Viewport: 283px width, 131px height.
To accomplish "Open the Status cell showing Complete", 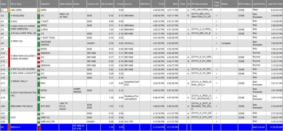I will pos(229,43).
